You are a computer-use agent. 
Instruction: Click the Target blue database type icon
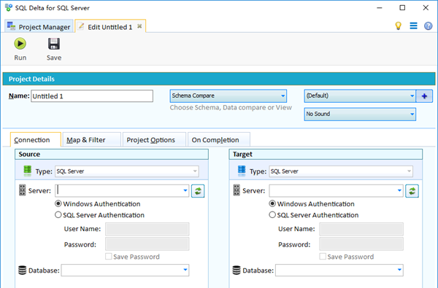[x=242, y=171]
